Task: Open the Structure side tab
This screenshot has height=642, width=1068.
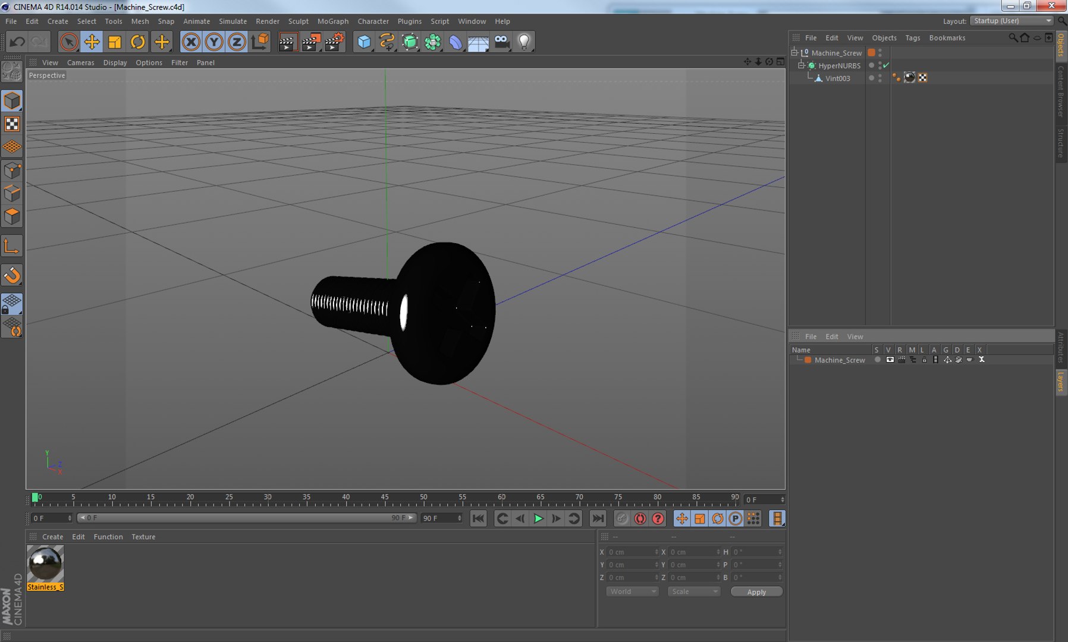Action: [x=1061, y=143]
